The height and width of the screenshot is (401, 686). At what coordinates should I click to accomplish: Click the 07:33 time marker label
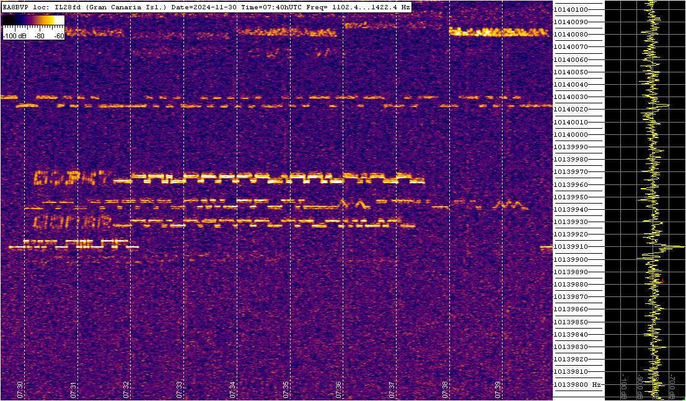click(x=179, y=390)
